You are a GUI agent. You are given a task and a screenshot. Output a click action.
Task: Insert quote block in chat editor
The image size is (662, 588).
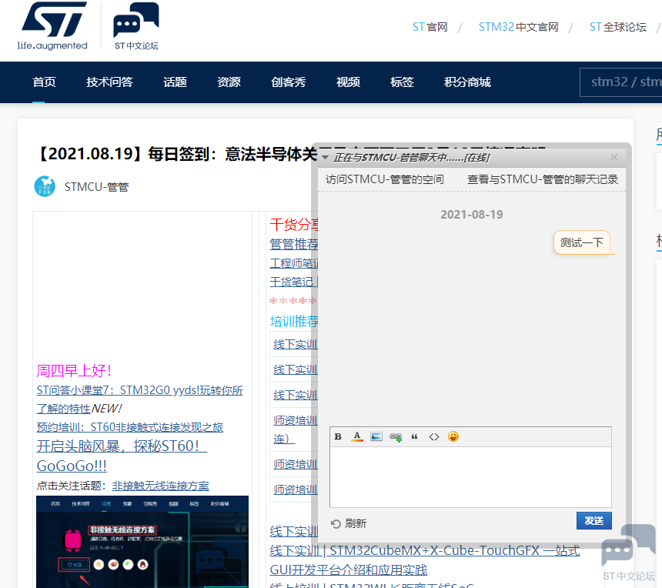(x=415, y=436)
